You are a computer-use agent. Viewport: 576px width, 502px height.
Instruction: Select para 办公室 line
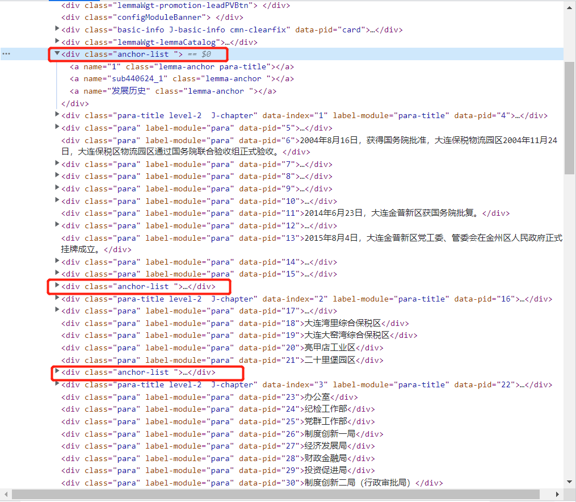[x=209, y=398]
